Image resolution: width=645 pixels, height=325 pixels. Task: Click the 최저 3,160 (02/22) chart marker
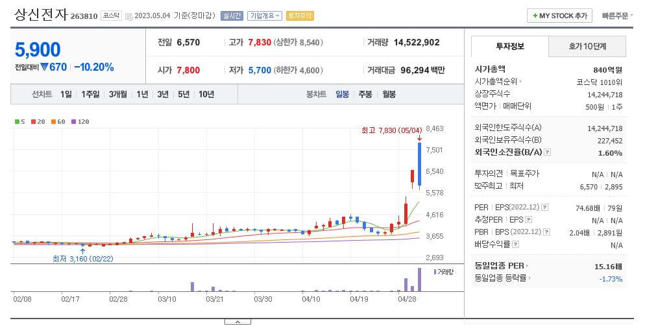(x=82, y=259)
